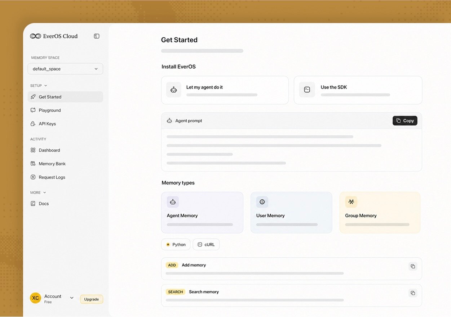
Task: Click the Request Logs icon
Action: [x=33, y=177]
